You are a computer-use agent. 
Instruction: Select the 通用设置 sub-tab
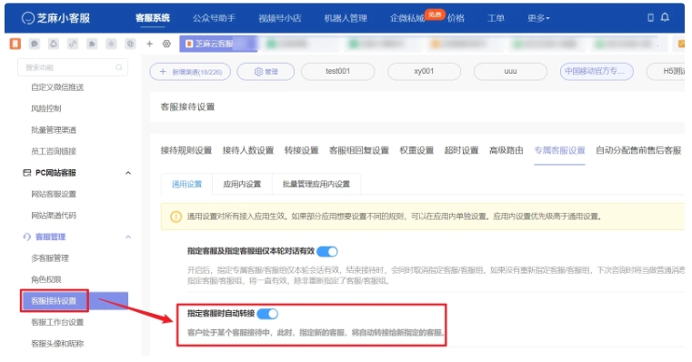point(186,184)
